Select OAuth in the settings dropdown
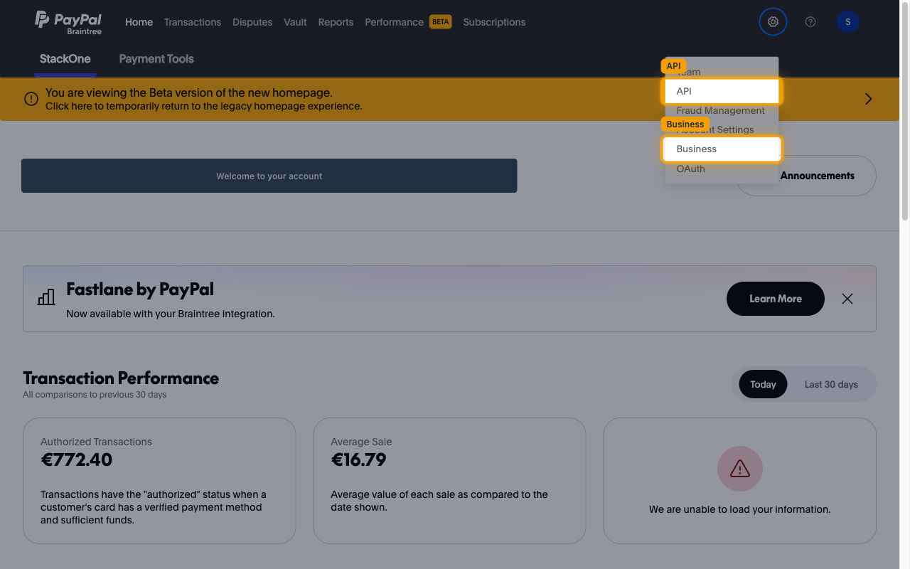The height and width of the screenshot is (569, 910). (722, 169)
